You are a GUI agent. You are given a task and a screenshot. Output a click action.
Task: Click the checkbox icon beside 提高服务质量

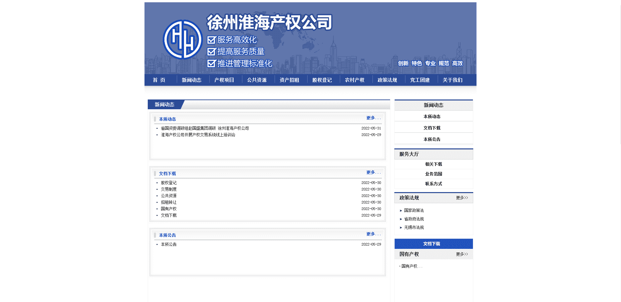coord(211,52)
